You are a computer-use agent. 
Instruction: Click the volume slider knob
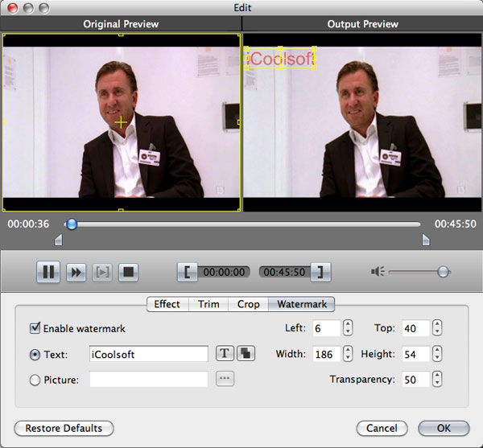click(443, 272)
